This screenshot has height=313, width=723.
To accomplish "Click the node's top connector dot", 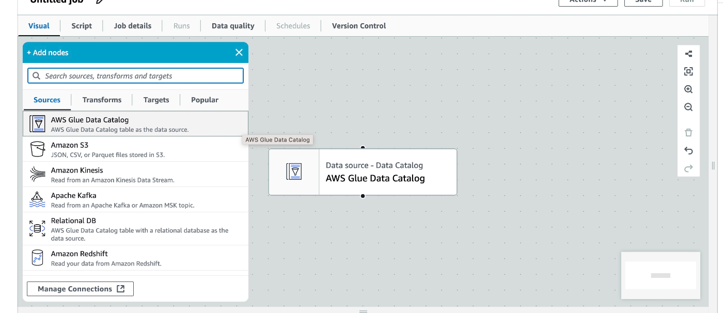I will [x=363, y=148].
